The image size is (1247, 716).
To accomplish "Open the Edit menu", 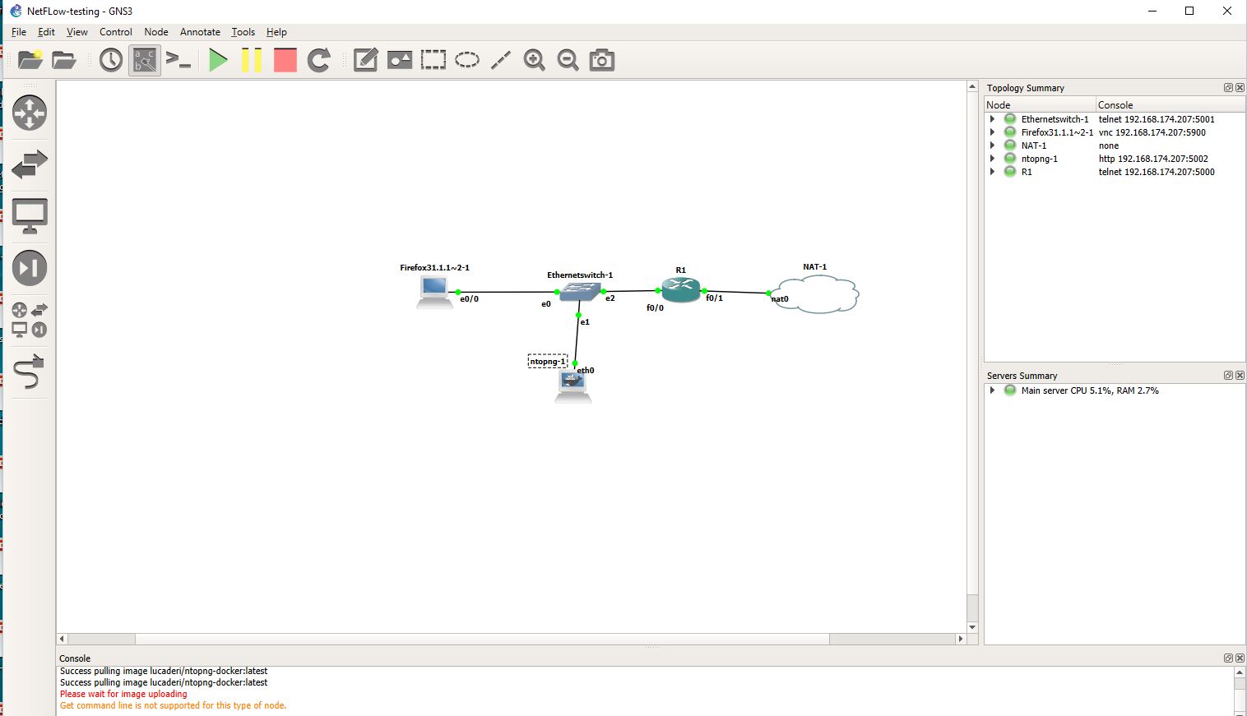I will (x=46, y=32).
